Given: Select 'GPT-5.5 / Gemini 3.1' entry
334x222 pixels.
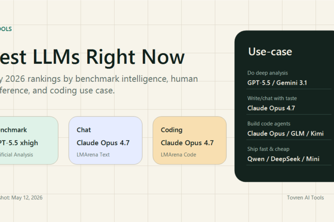Looking at the screenshot, I should pos(277,83).
